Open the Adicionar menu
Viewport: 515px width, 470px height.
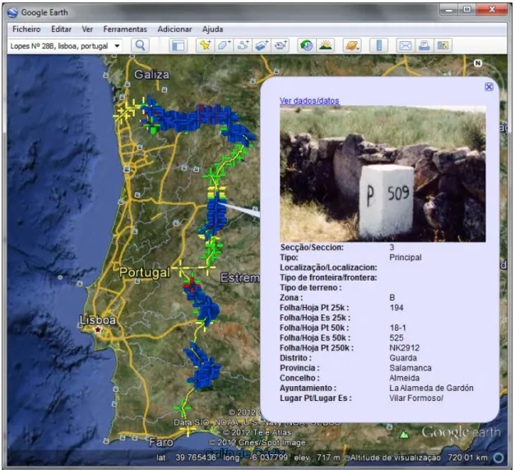tap(174, 30)
